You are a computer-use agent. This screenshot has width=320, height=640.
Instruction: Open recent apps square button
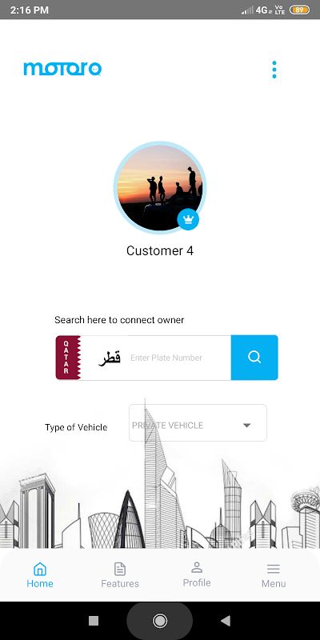pyautogui.click(x=94, y=621)
